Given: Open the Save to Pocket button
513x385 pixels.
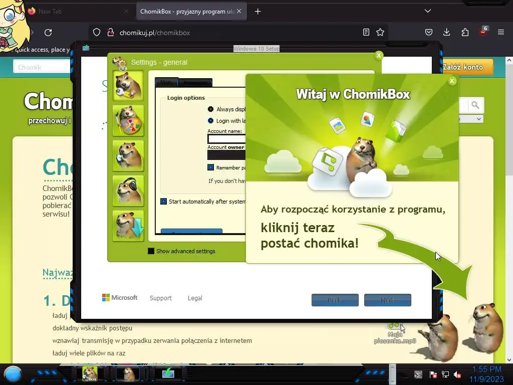Looking at the screenshot, I should tap(429, 32).
